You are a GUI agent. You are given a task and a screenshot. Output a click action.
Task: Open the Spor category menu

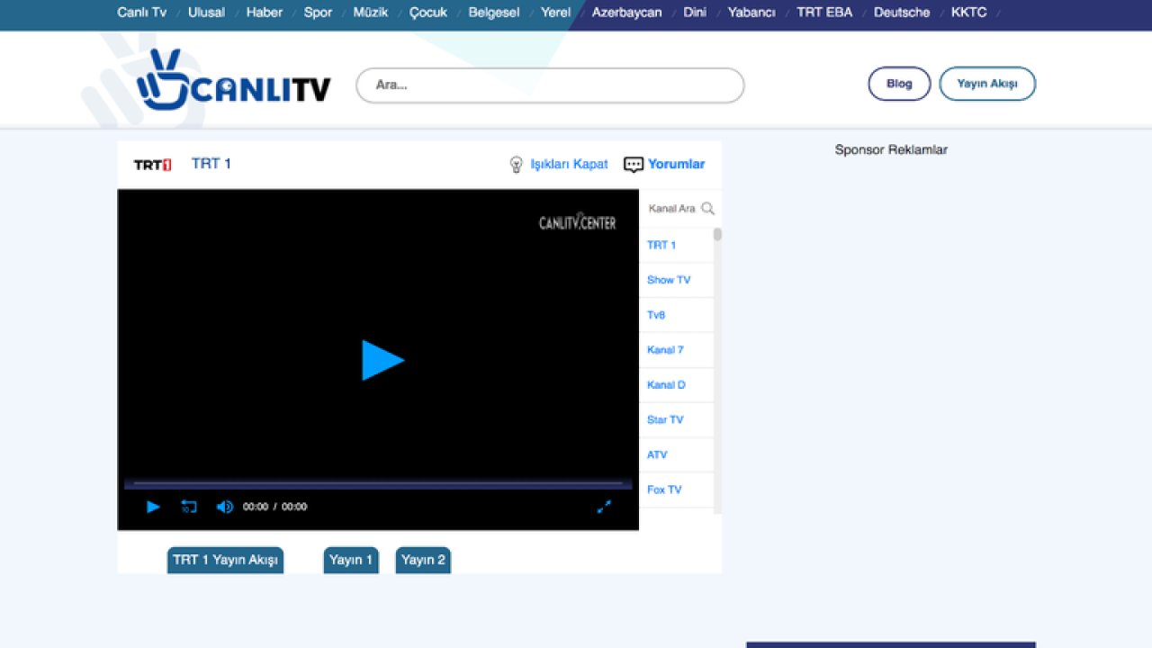click(318, 13)
